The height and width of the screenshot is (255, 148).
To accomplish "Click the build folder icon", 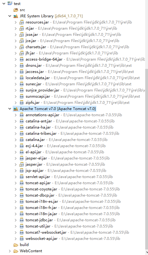I will [x=16, y=245].
